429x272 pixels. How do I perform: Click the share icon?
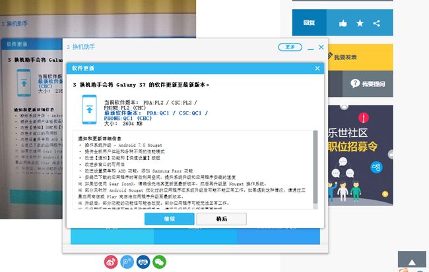(376, 23)
